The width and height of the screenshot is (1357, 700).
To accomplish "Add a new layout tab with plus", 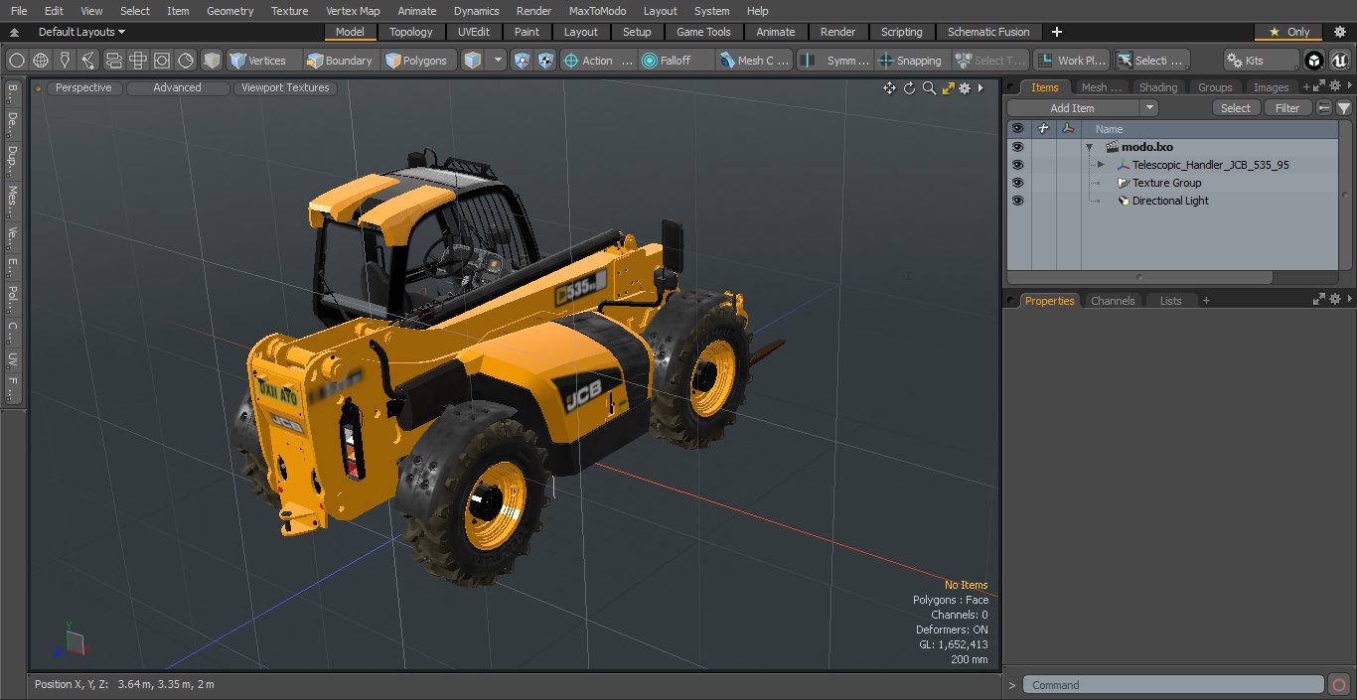I will (x=1056, y=32).
